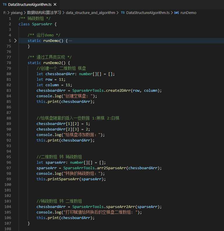Click line number 104 in the gutter
This screenshot has height=231, width=224.
(x=8, y=207)
